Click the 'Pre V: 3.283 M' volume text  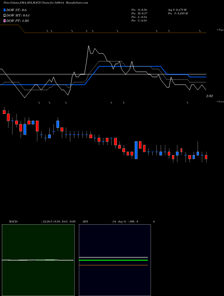(x=177, y=13)
